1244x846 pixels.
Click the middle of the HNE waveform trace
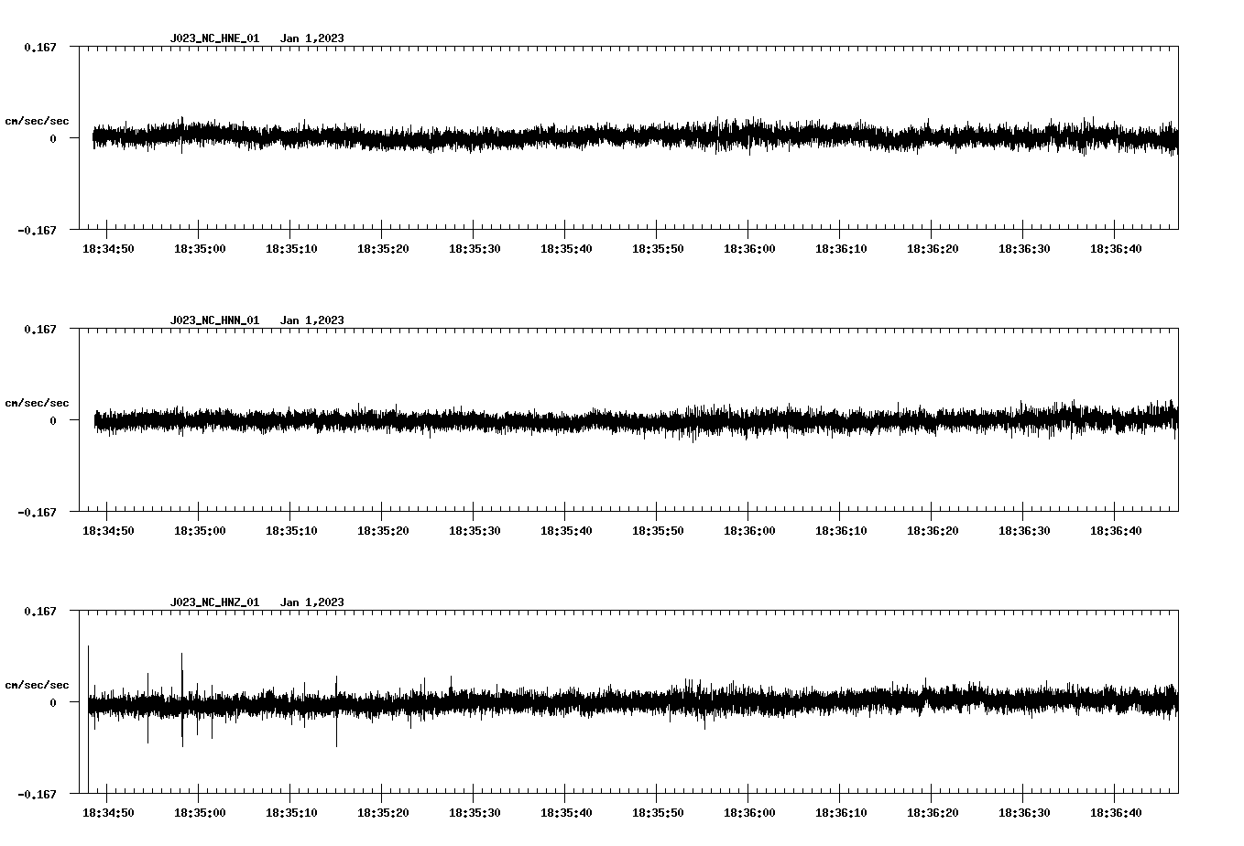click(632, 137)
